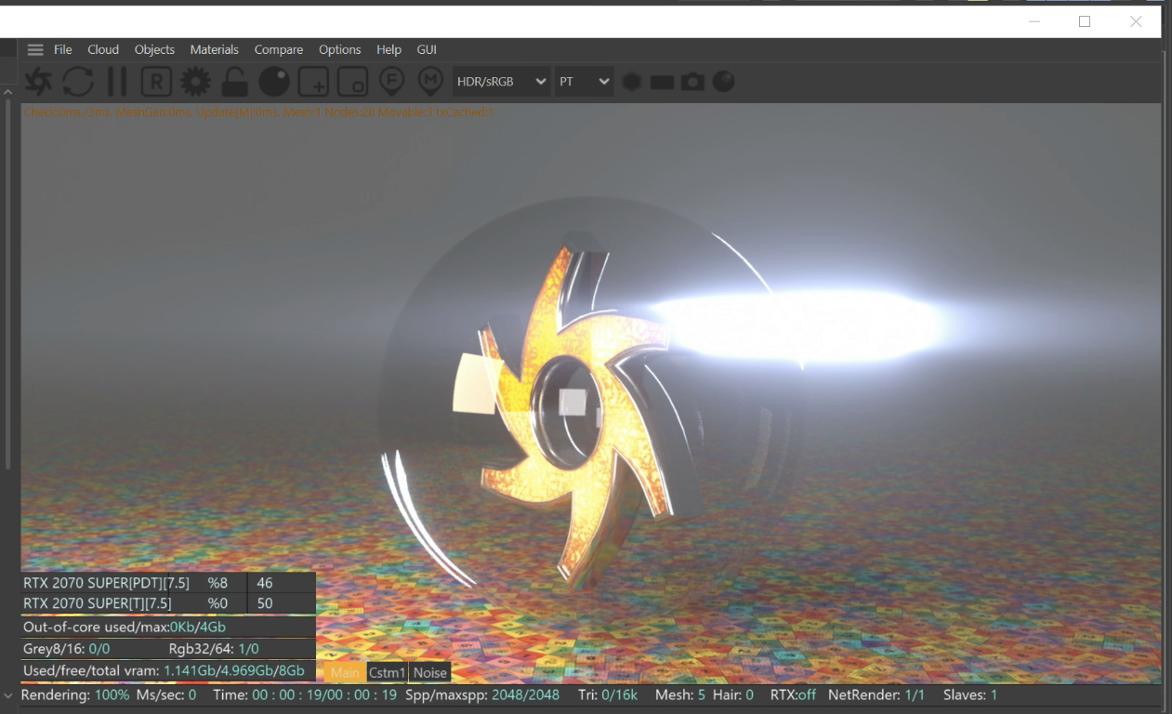Open the Materials menu

pos(215,50)
